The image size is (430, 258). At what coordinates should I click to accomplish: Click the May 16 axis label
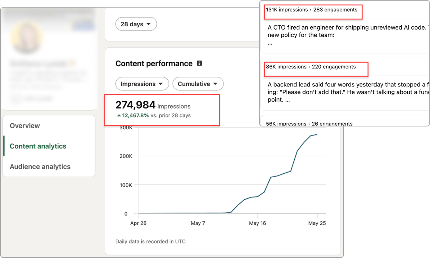tap(257, 223)
